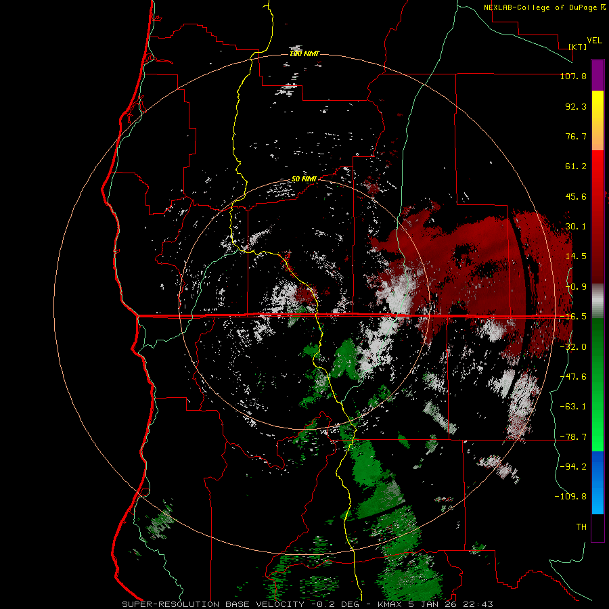
Task: Select the -94.2 velocity scale value
Action: pos(573,467)
